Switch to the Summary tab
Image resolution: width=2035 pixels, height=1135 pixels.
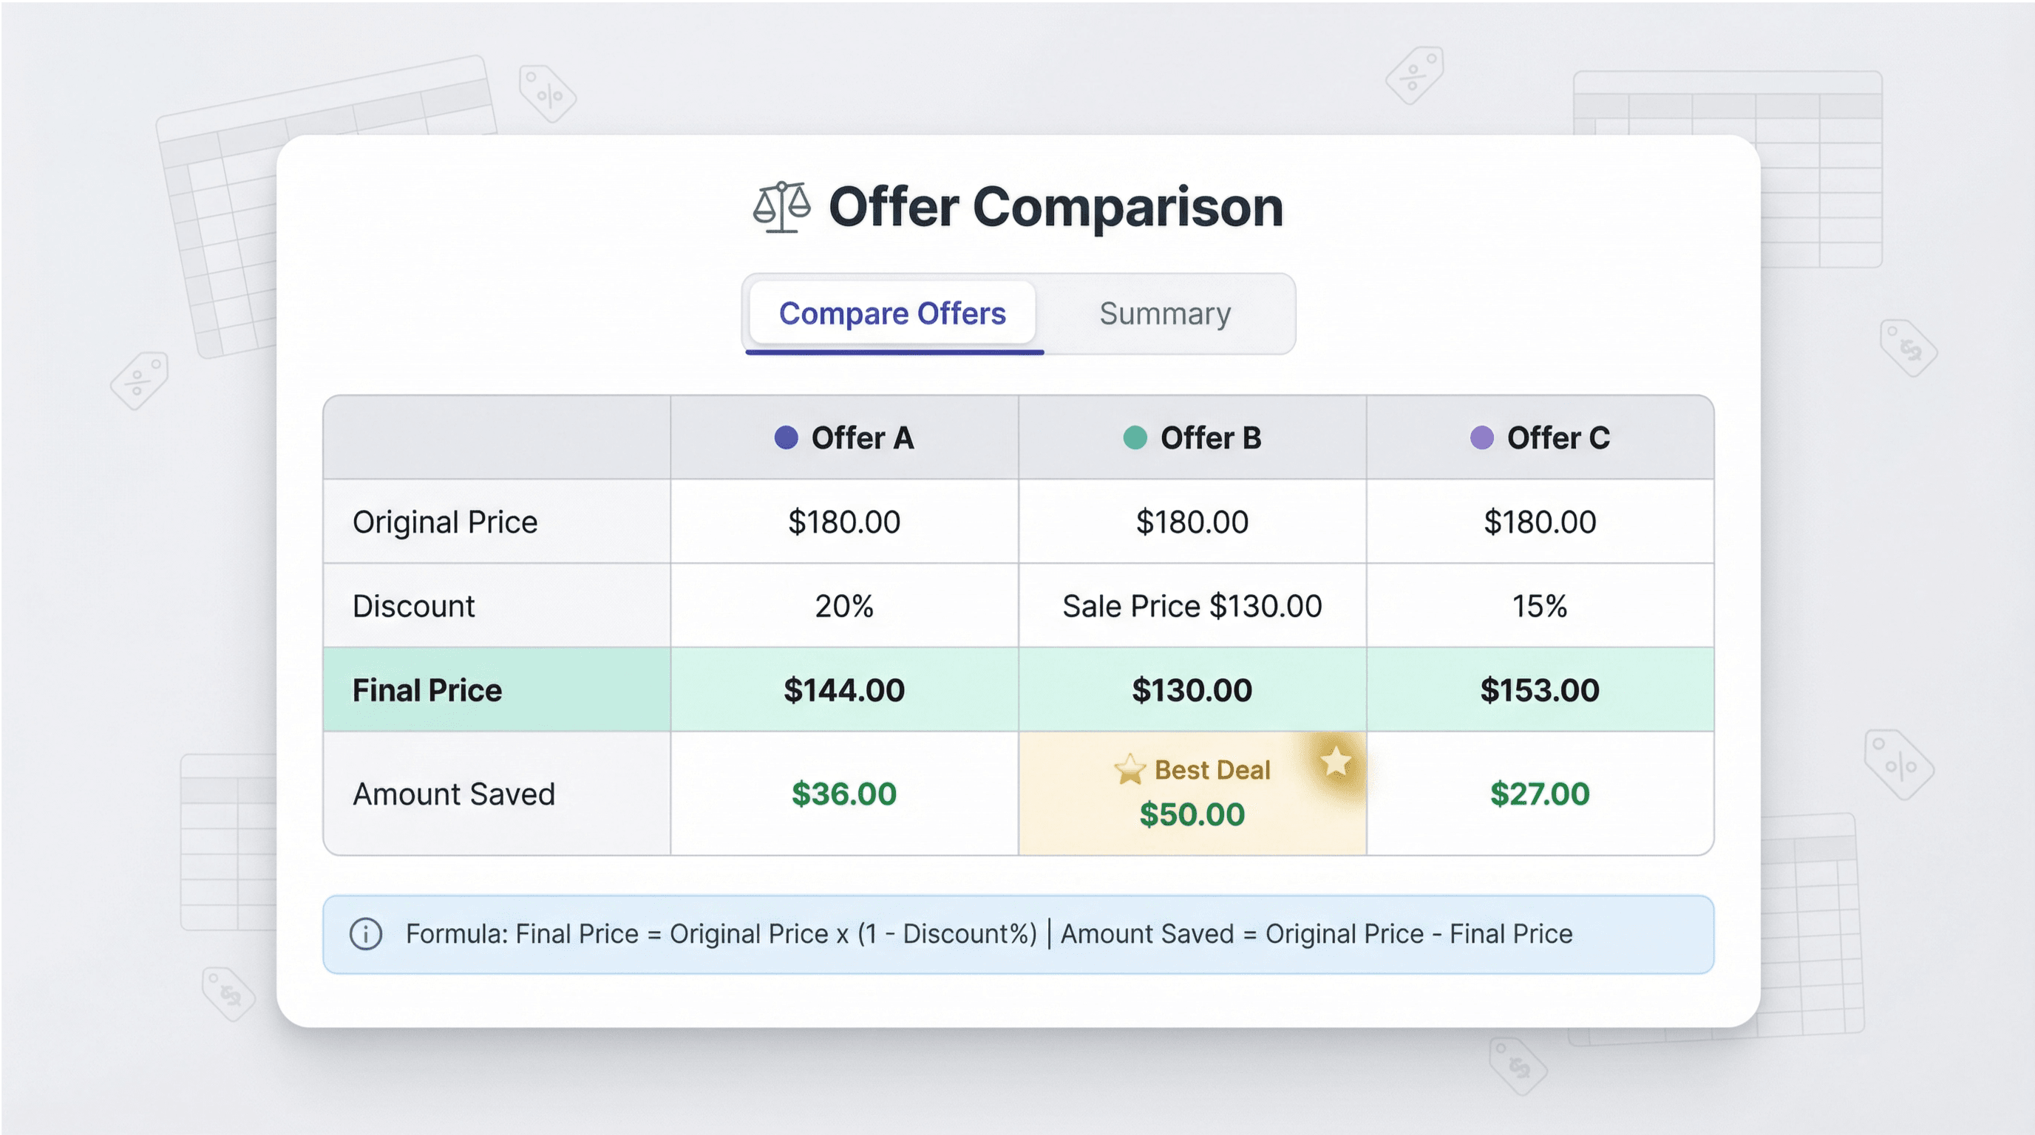pyautogui.click(x=1164, y=313)
